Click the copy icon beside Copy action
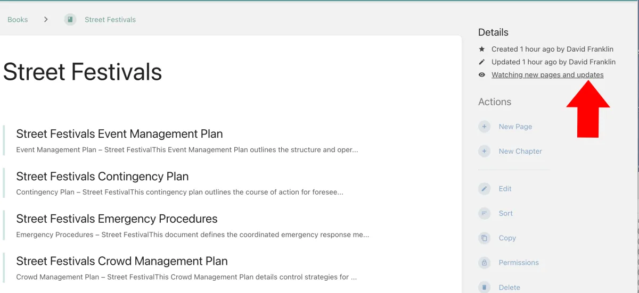This screenshot has width=639, height=293. pos(484,238)
